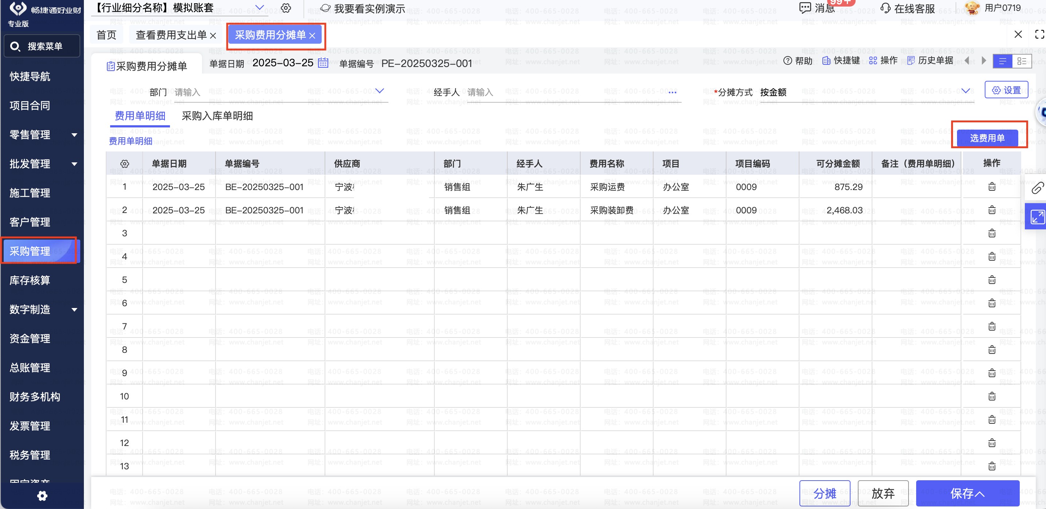
Task: Open 历史单据 history documents
Action: coord(930,60)
